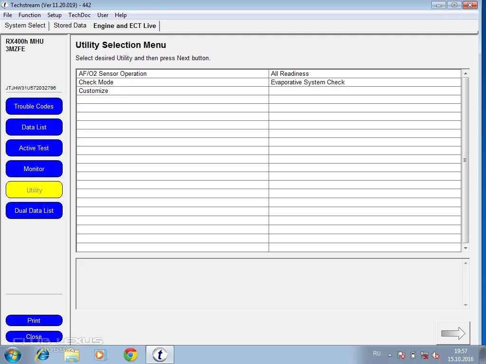Open the Data List
This screenshot has height=364, width=486.
(x=34, y=127)
